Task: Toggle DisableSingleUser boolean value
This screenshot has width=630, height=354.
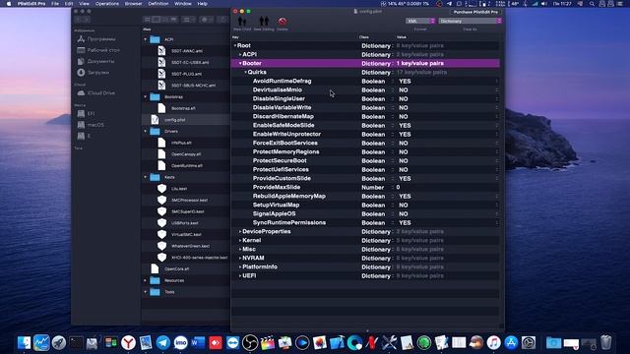Action: pos(404,98)
